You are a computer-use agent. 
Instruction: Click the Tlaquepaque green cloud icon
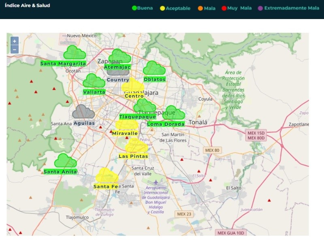point(145,106)
